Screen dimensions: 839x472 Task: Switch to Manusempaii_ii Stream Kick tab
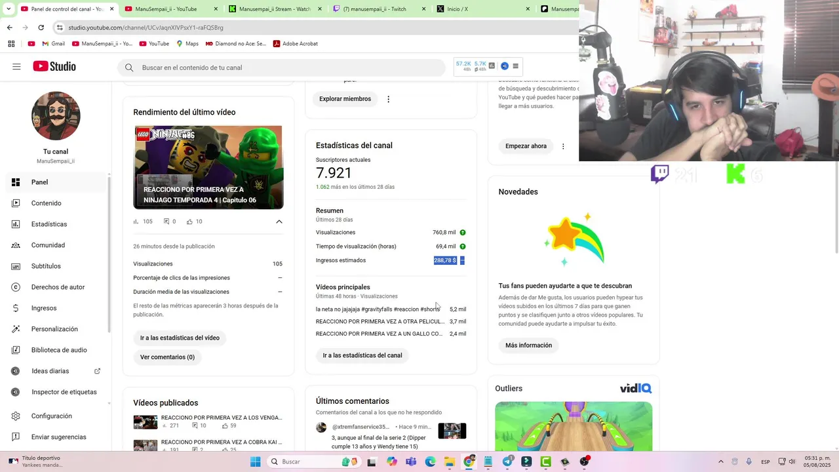[x=275, y=9]
